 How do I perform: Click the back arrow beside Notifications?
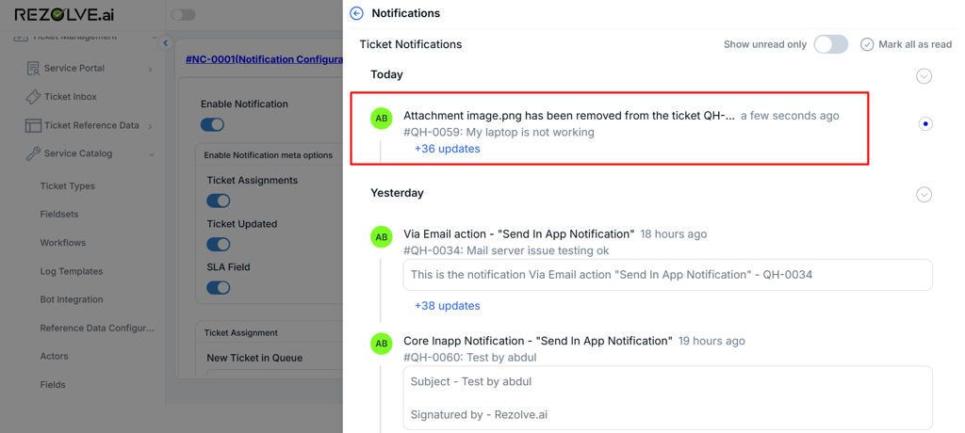(x=356, y=13)
